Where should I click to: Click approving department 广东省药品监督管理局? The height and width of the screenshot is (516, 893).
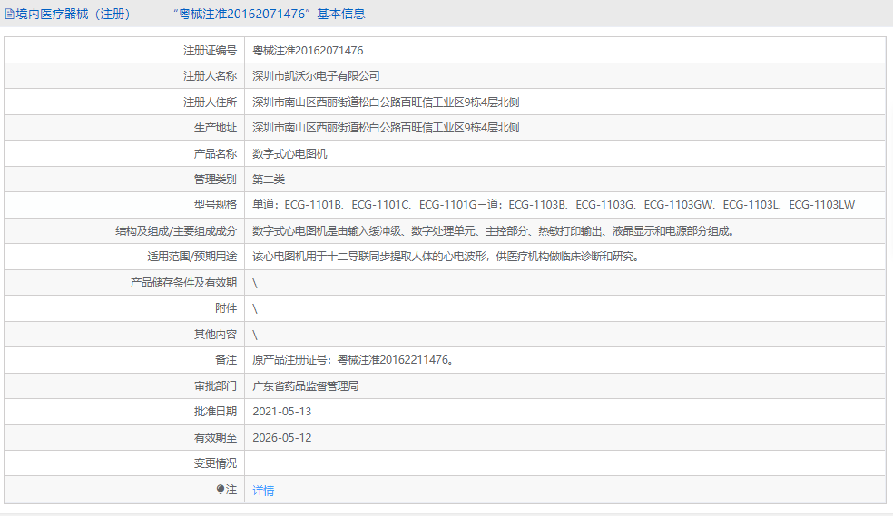(305, 385)
